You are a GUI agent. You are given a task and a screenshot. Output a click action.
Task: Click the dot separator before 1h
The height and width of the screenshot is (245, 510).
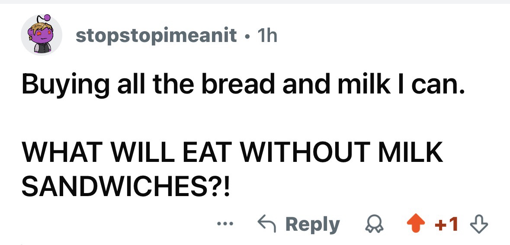[247, 36]
